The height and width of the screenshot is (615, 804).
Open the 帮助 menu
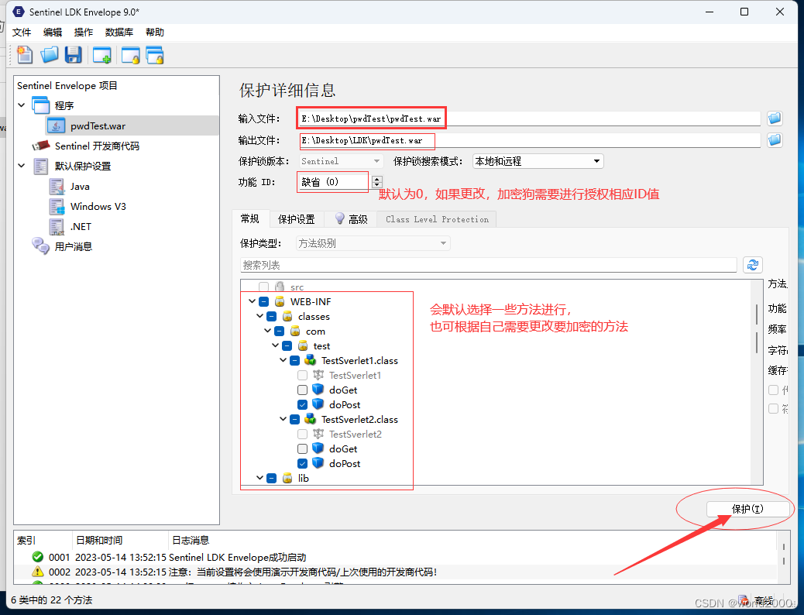point(154,33)
